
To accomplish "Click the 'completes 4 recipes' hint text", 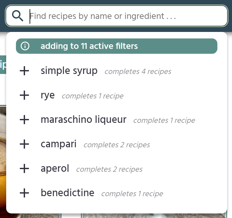I will 138,72.
